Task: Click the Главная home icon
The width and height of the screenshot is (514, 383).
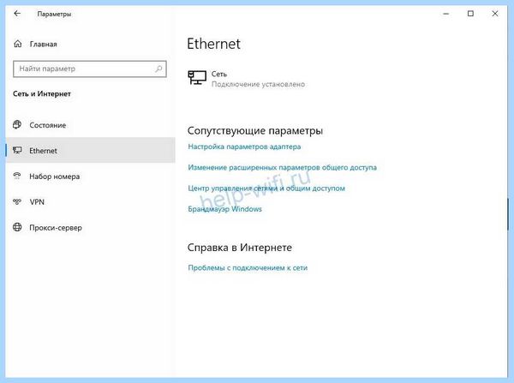Action: point(18,44)
